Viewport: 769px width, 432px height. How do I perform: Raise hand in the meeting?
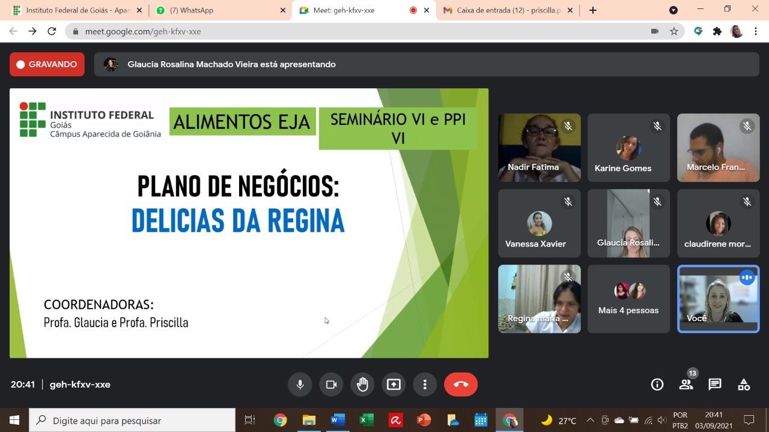point(362,385)
